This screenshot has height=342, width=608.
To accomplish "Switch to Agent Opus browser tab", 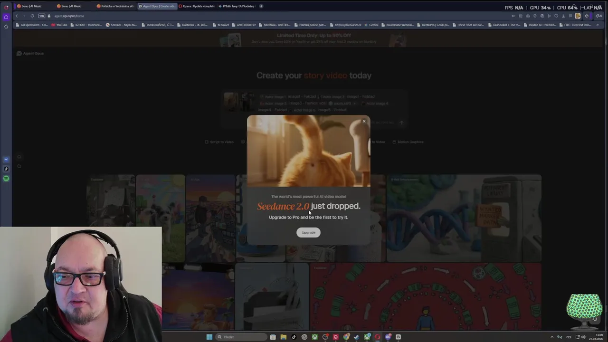I will coord(157,6).
